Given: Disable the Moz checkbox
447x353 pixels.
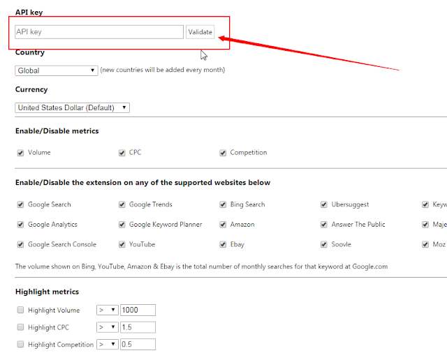Looking at the screenshot, I should point(425,245).
